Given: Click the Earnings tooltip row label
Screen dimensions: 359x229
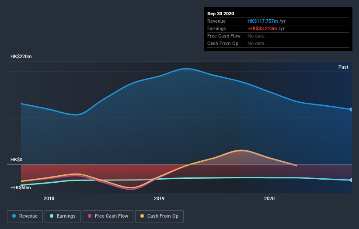Looking at the screenshot, I should point(216,28).
